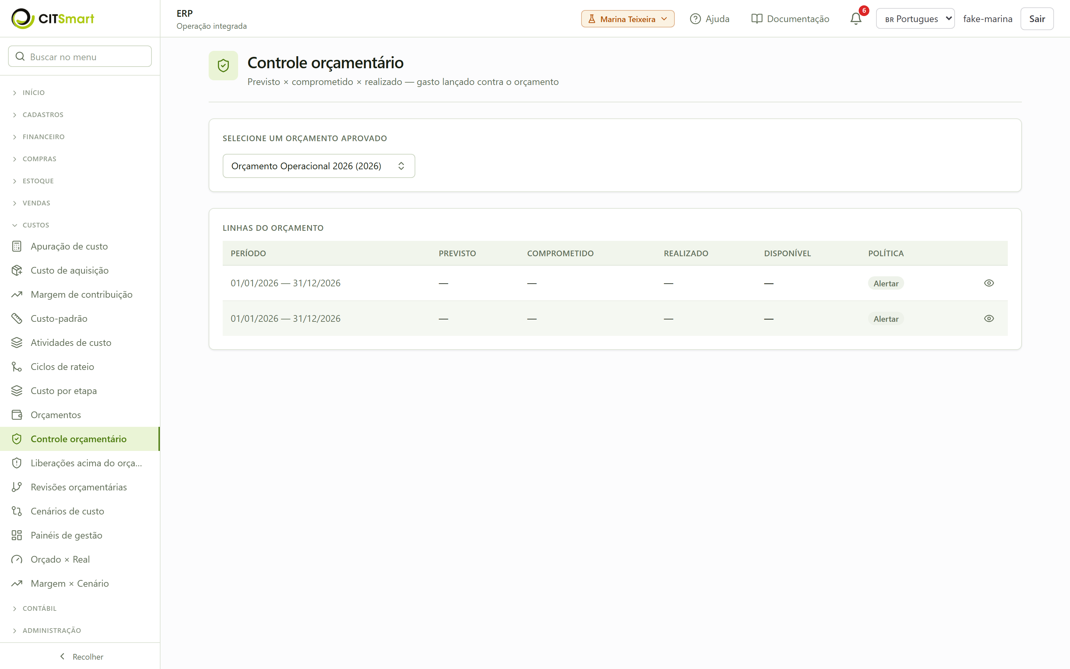Viewport: 1070px width, 669px height.
Task: Open the Marina Teixeira user dropdown
Action: 627,19
